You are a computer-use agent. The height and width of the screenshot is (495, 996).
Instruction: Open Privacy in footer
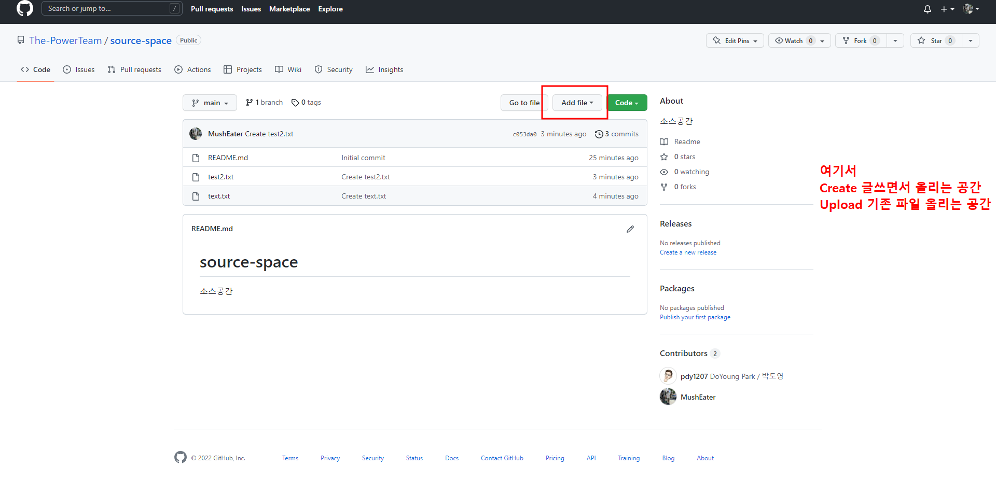[x=330, y=458]
